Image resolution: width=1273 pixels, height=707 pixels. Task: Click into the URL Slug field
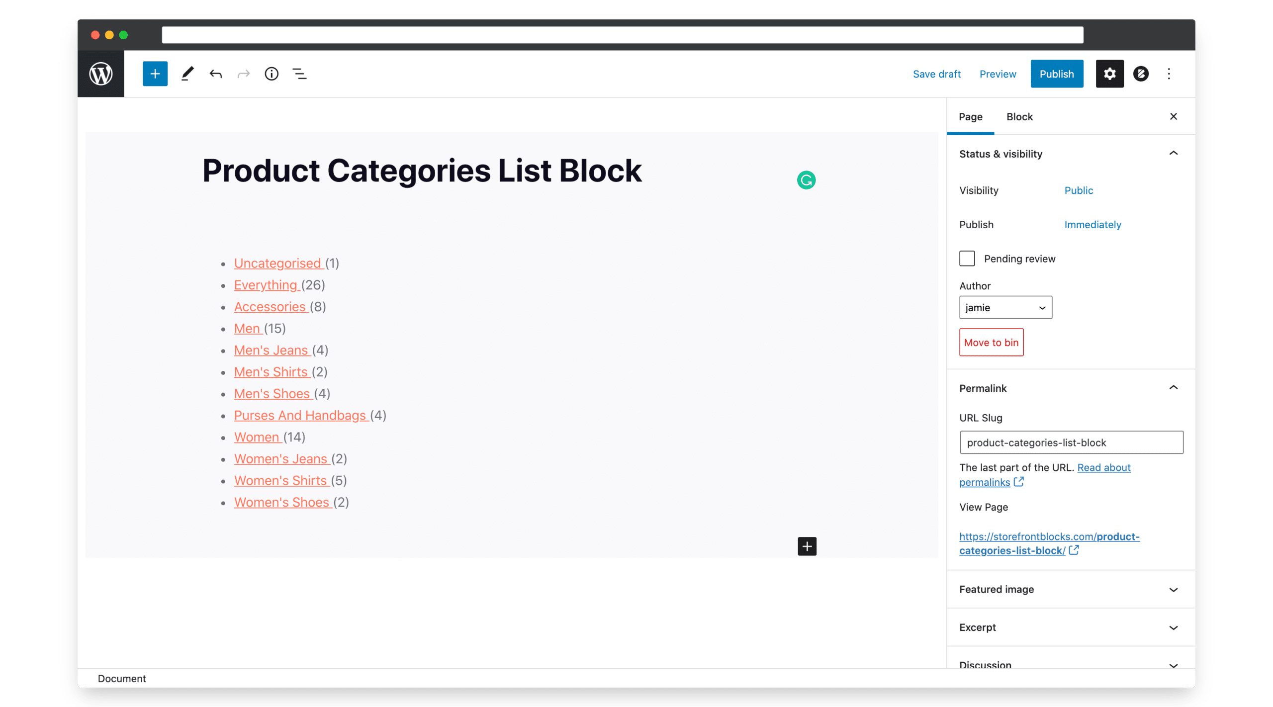point(1071,442)
